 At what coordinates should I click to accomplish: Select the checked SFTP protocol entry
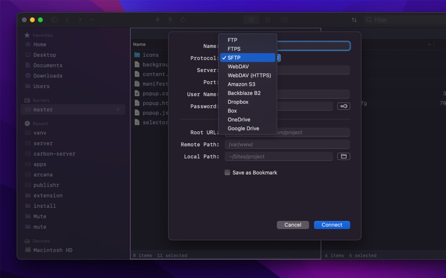tap(248, 58)
